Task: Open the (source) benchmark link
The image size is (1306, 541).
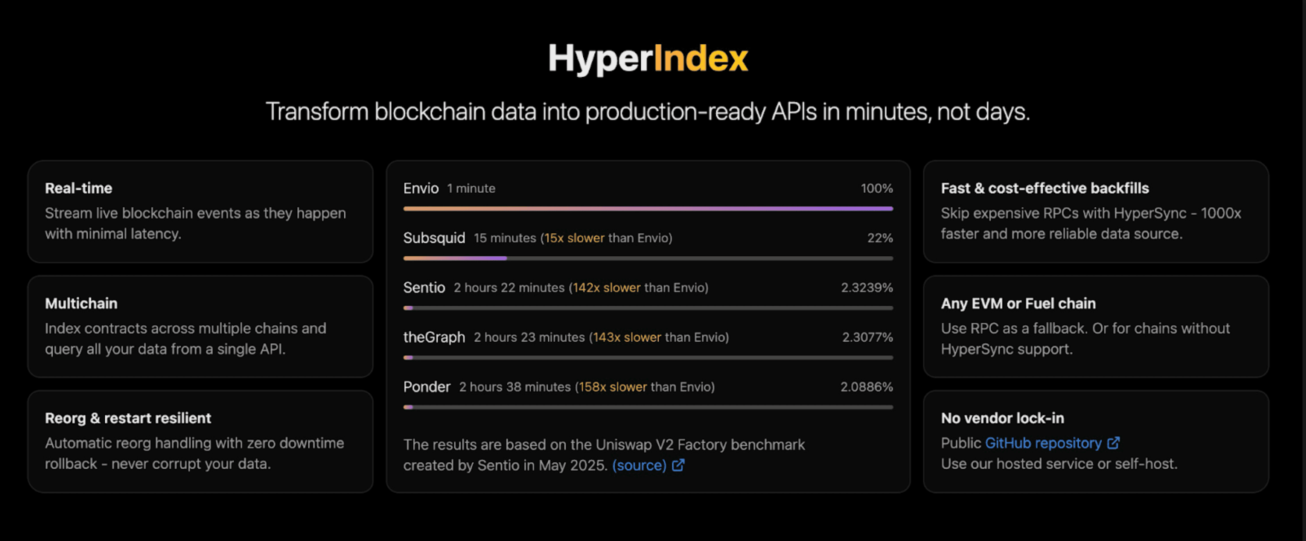Action: coord(639,465)
